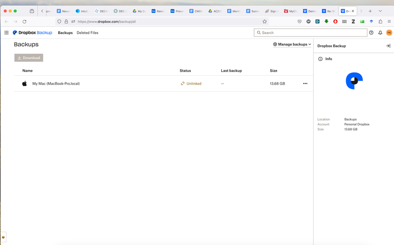The height and width of the screenshot is (245, 394).
Task: Select My Mac (MacBook-Pro.local) backup row
Action: (56, 84)
